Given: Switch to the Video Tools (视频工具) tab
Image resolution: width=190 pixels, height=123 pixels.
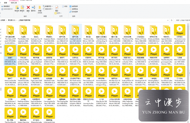Looking at the screenshot, I should (x=14, y=3).
